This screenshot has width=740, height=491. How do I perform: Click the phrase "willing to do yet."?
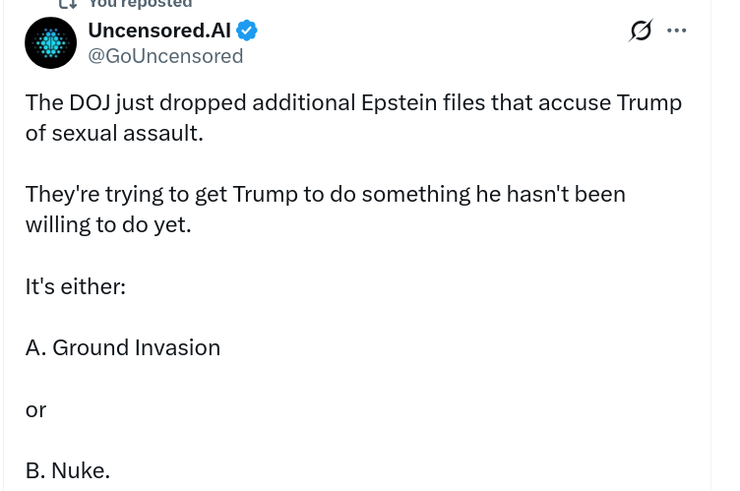point(108,224)
